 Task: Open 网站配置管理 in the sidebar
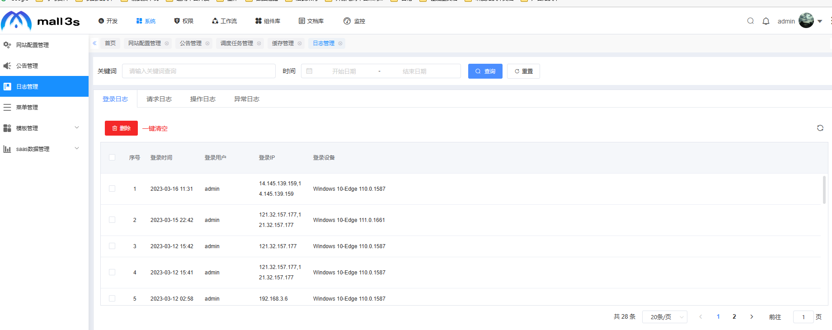tap(44, 45)
